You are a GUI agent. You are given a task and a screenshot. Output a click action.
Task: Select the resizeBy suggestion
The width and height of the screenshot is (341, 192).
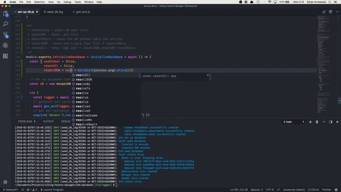coord(106,84)
